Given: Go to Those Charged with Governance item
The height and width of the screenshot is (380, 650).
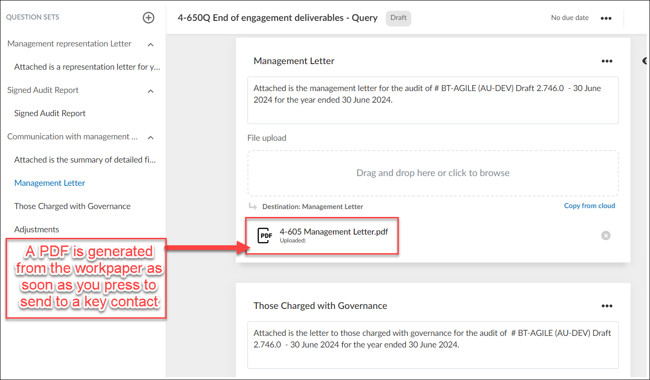Looking at the screenshot, I should click(72, 206).
